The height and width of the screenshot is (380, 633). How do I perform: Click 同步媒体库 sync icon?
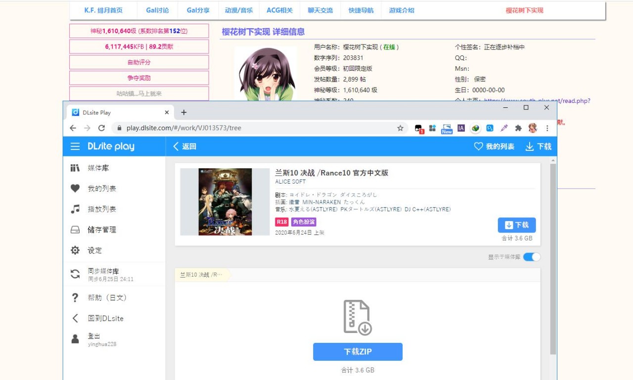click(x=75, y=274)
